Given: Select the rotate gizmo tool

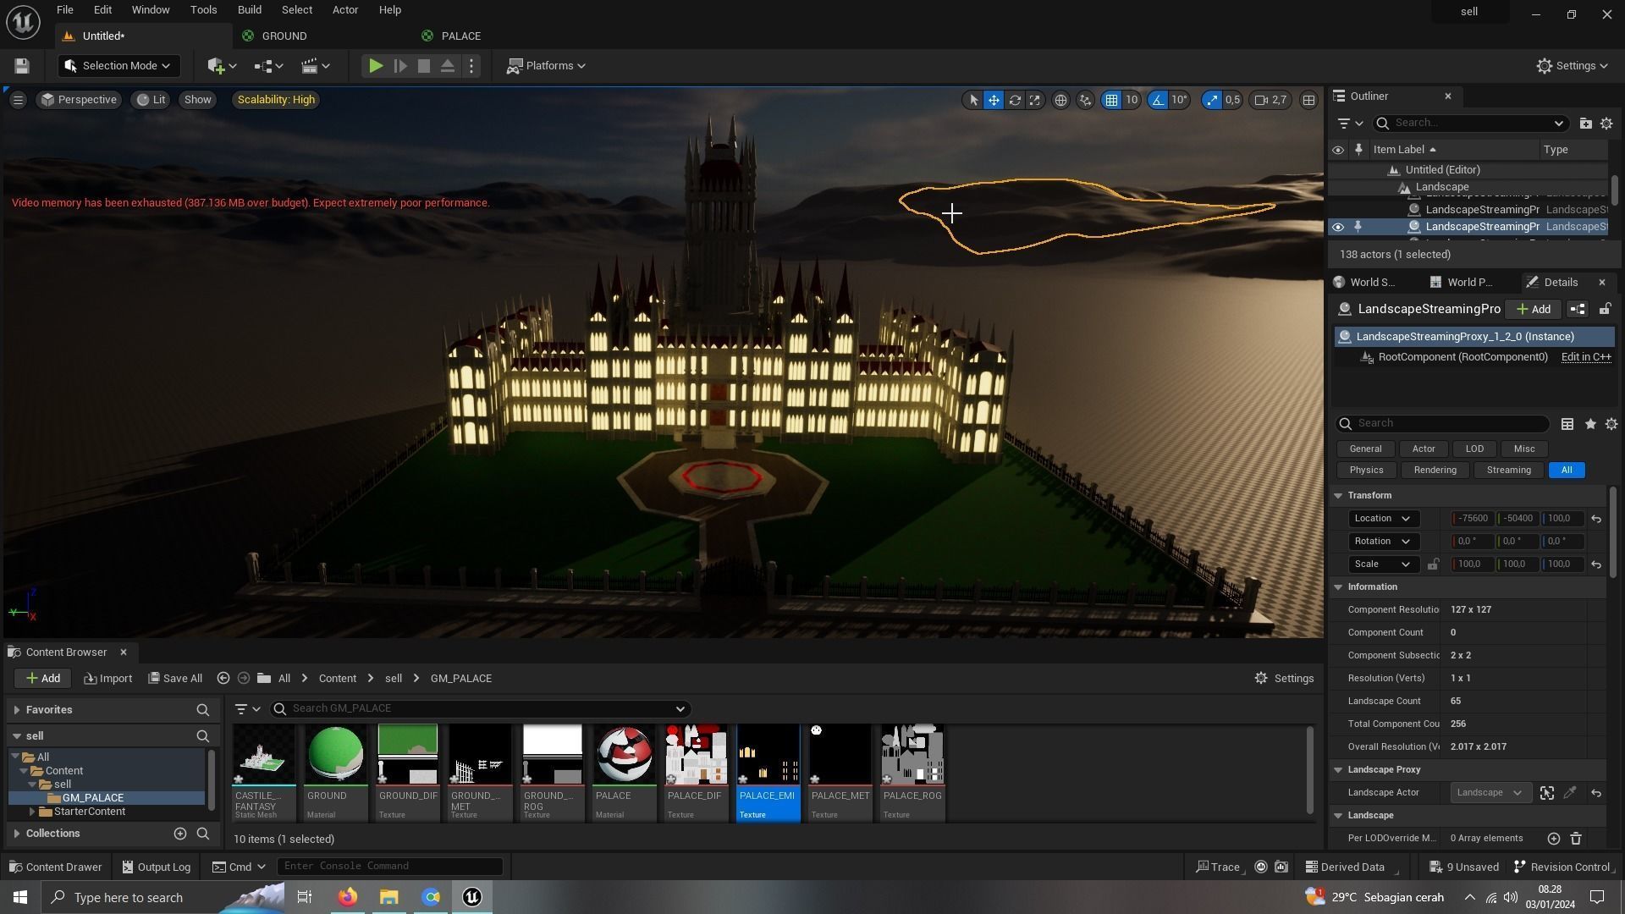Looking at the screenshot, I should [x=1014, y=100].
